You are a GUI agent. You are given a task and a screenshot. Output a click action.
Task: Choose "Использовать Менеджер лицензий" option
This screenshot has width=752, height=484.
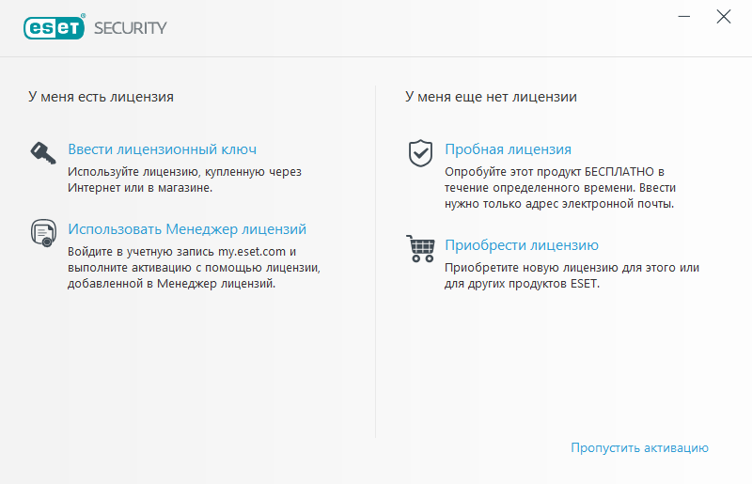[187, 229]
